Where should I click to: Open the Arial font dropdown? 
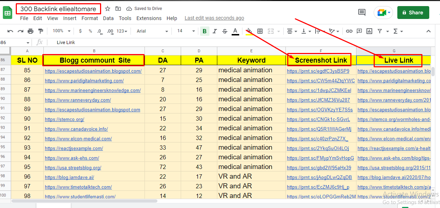[x=151, y=31]
